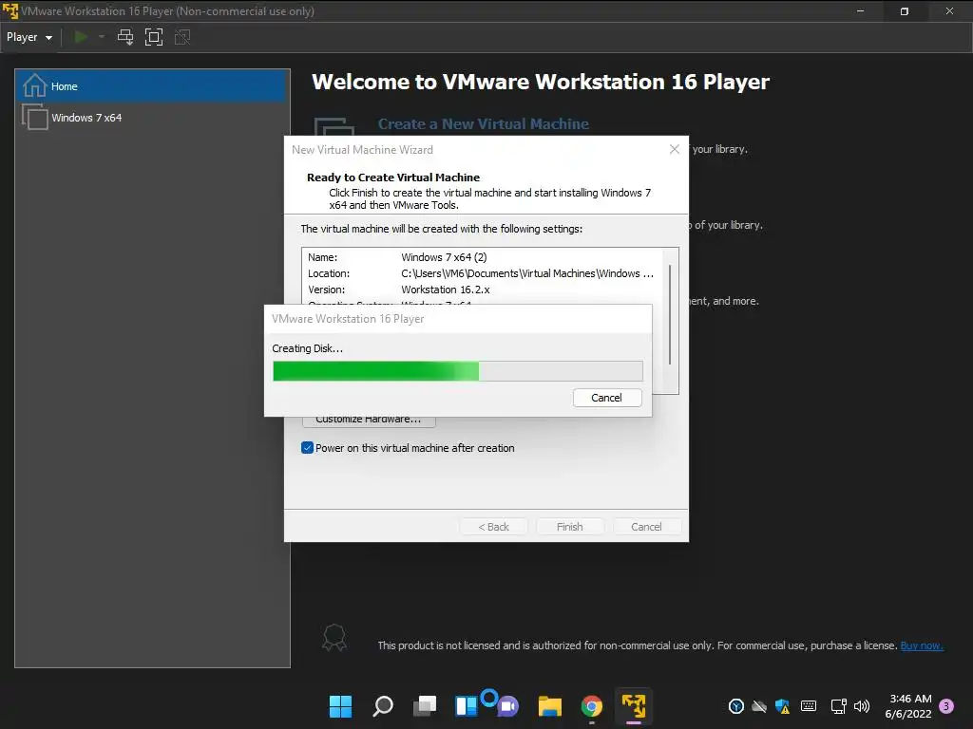
Task: Click Customize Hardware button
Action: coord(369,420)
